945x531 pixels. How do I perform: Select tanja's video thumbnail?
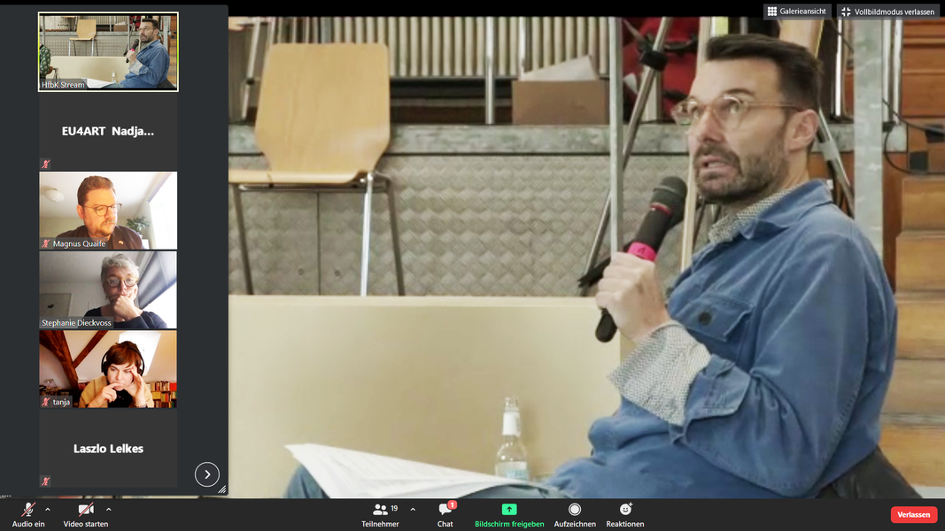pyautogui.click(x=108, y=369)
